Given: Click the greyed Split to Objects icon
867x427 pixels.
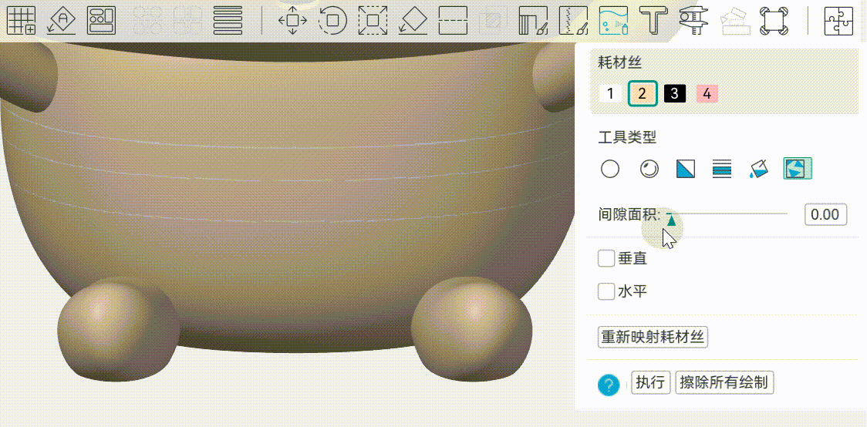Looking at the screenshot, I should (x=147, y=21).
